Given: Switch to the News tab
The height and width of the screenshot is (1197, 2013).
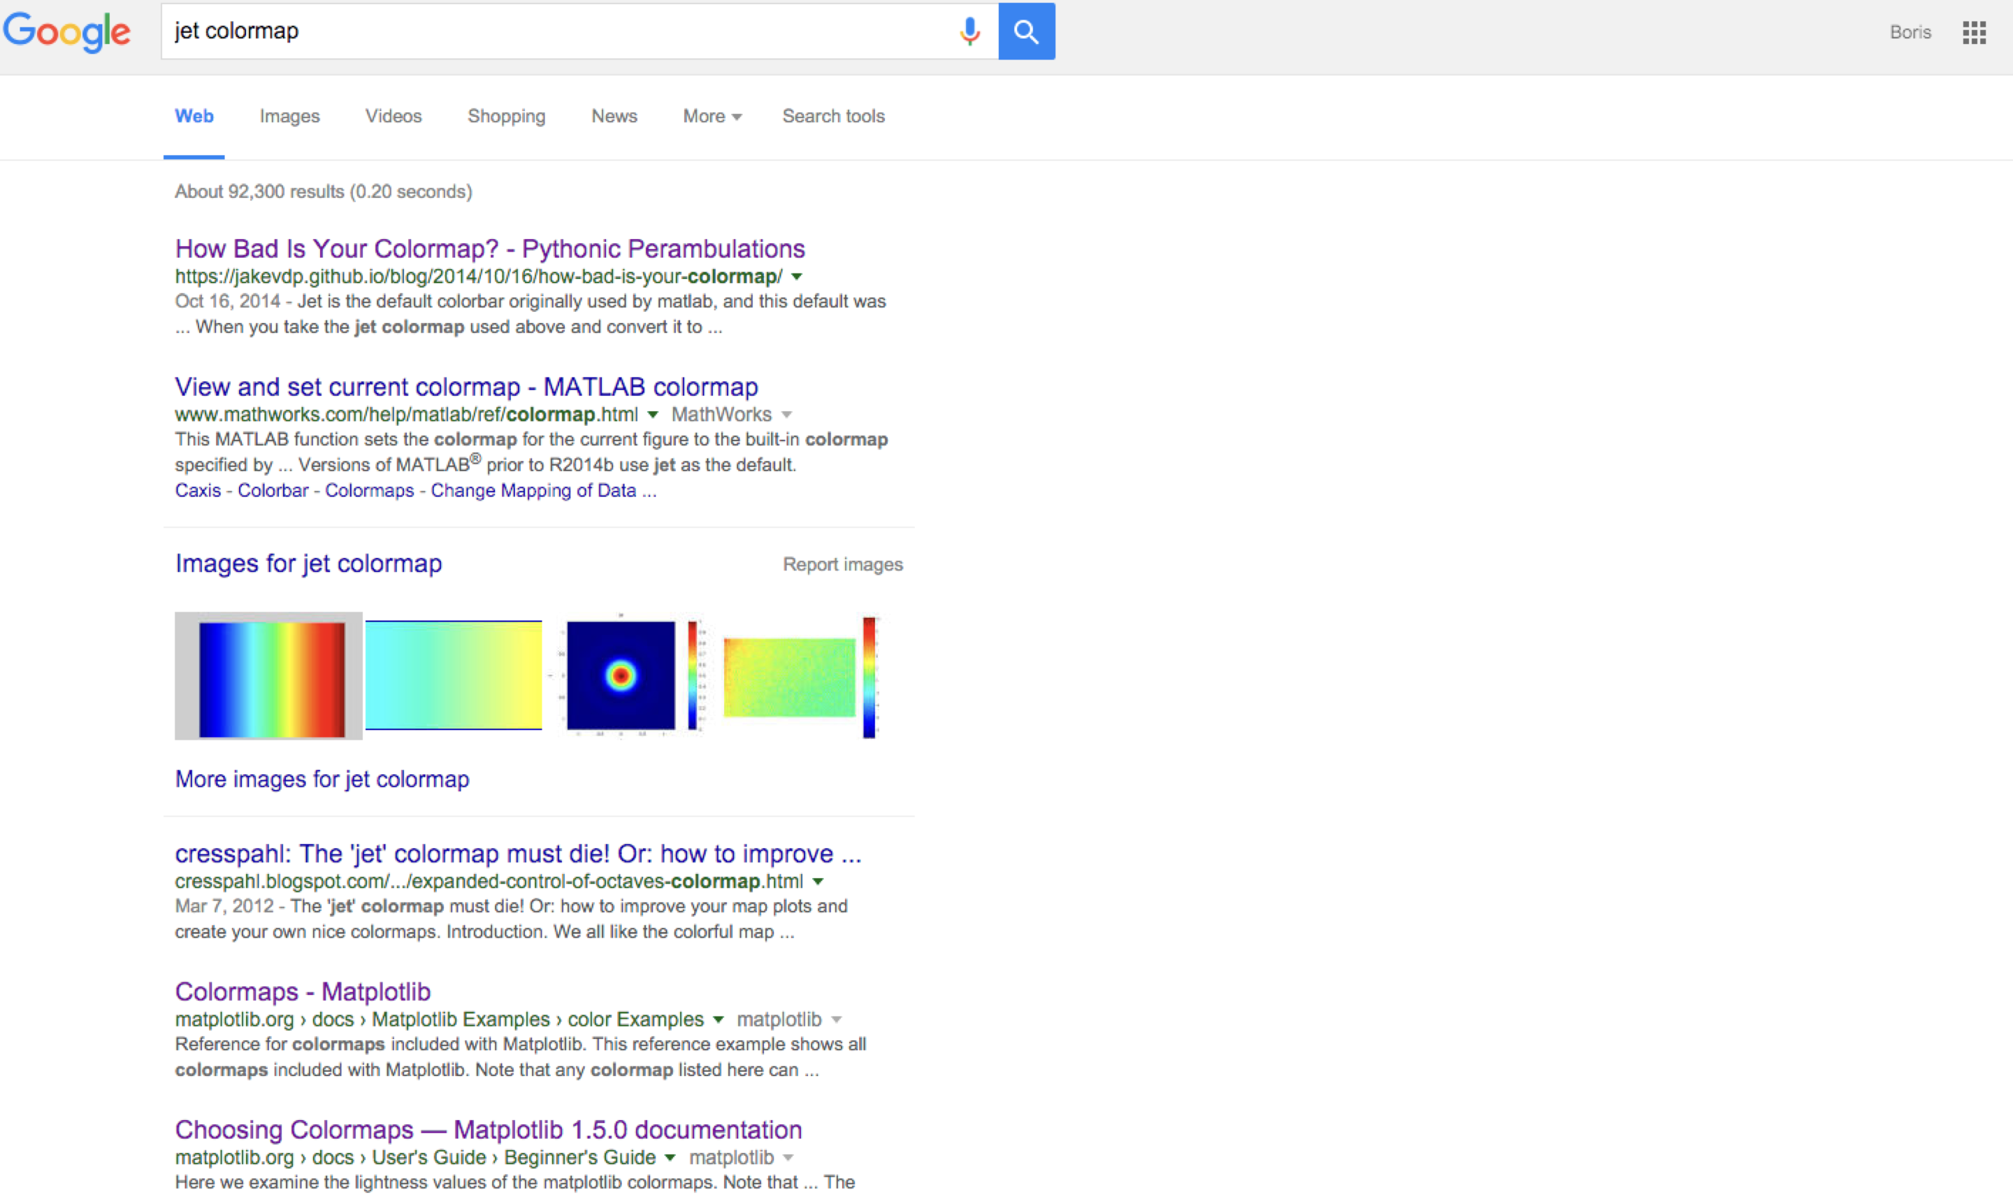Looking at the screenshot, I should 614,116.
